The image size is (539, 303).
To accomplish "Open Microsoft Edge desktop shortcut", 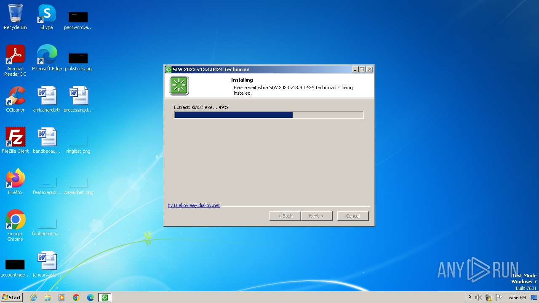I will [47, 58].
